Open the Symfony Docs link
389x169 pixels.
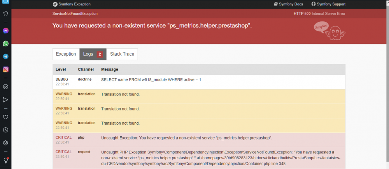(x=289, y=4)
